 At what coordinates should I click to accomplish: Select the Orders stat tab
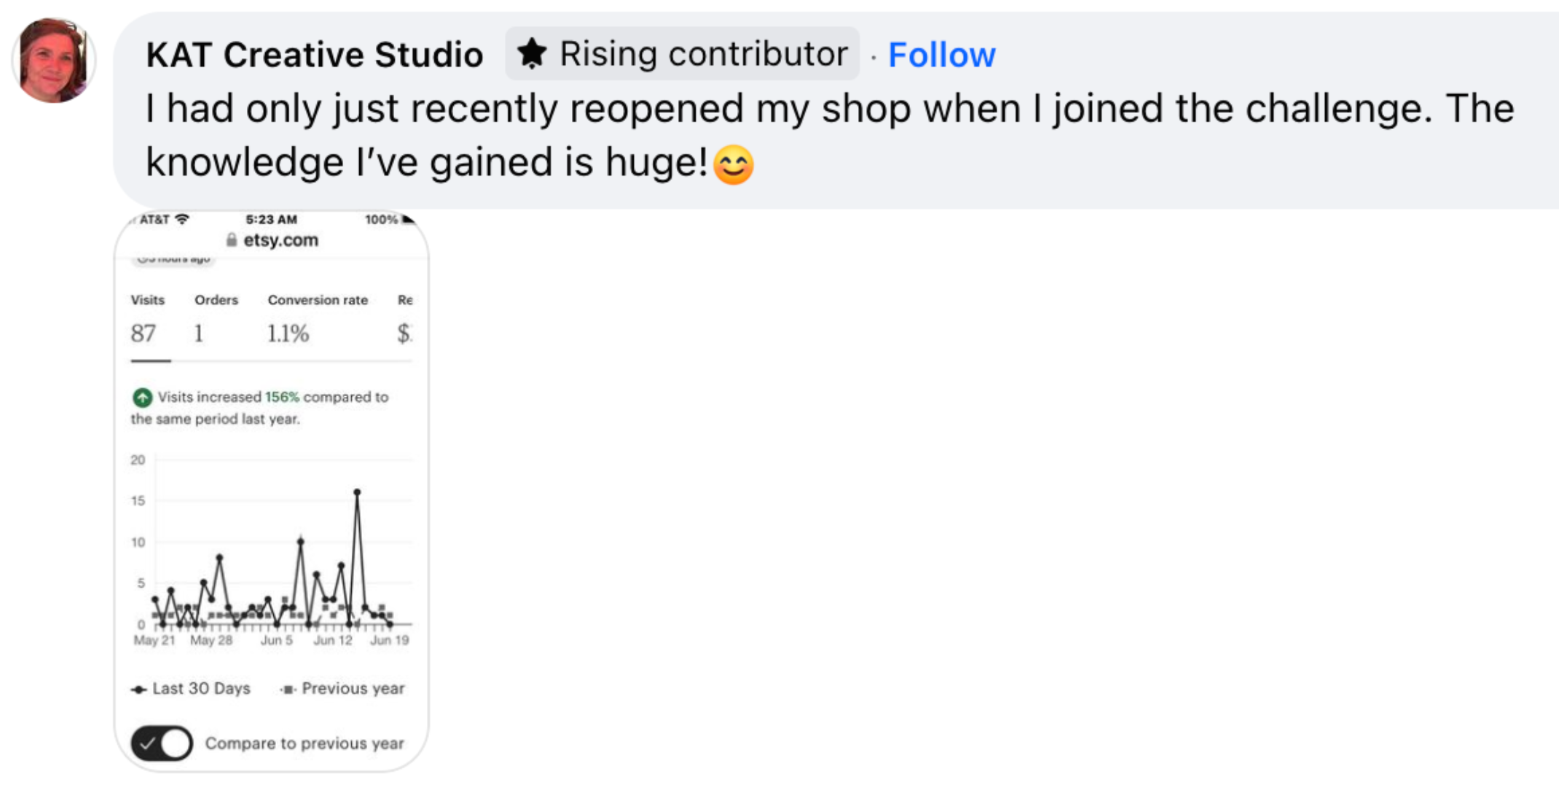pos(215,319)
